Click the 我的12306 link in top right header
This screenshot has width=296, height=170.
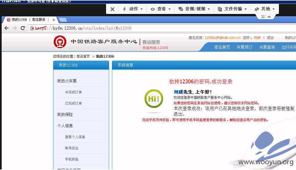[290, 38]
